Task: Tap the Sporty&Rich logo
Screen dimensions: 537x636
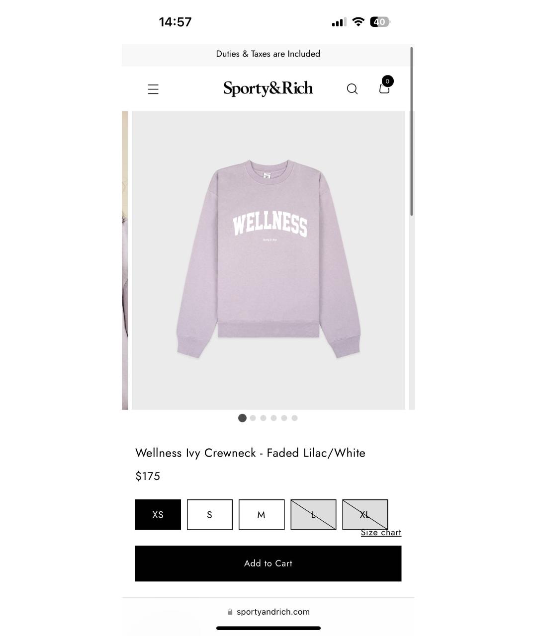Action: pyautogui.click(x=268, y=88)
